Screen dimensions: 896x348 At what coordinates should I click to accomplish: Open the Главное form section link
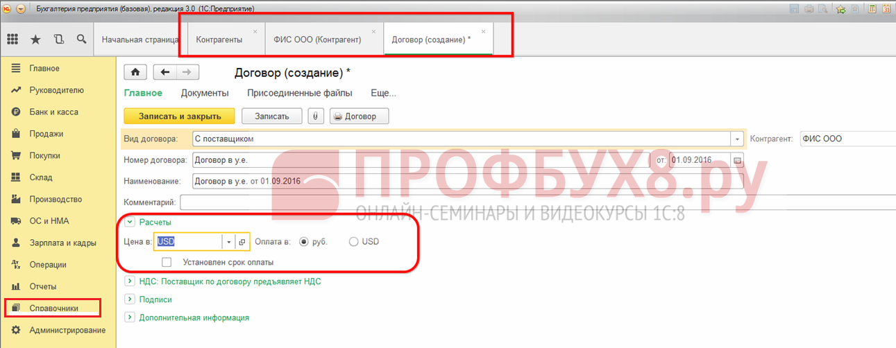pos(143,93)
